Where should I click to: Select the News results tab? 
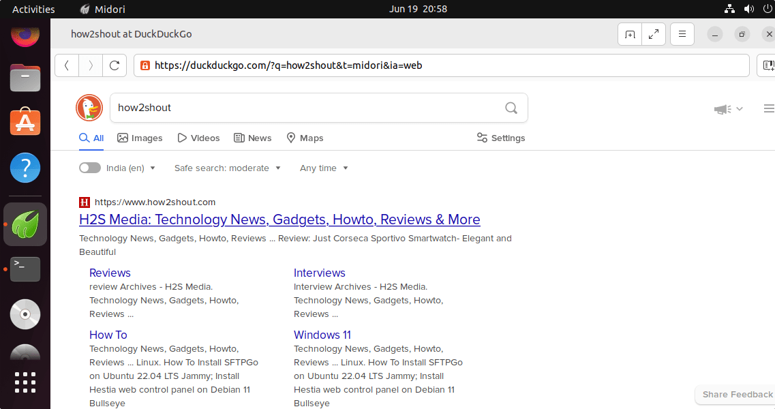[252, 138]
